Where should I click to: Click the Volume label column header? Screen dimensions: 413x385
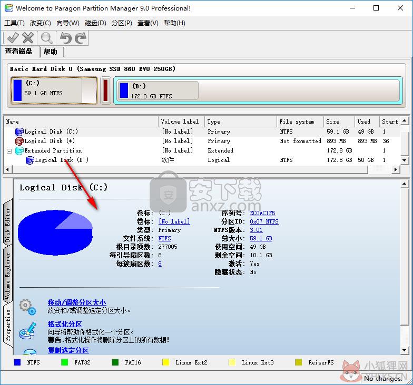181,121
